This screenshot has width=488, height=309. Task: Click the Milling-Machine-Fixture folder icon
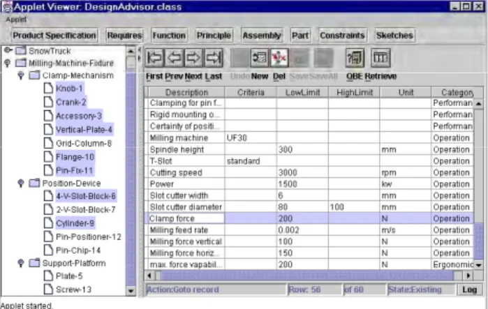tap(21, 63)
